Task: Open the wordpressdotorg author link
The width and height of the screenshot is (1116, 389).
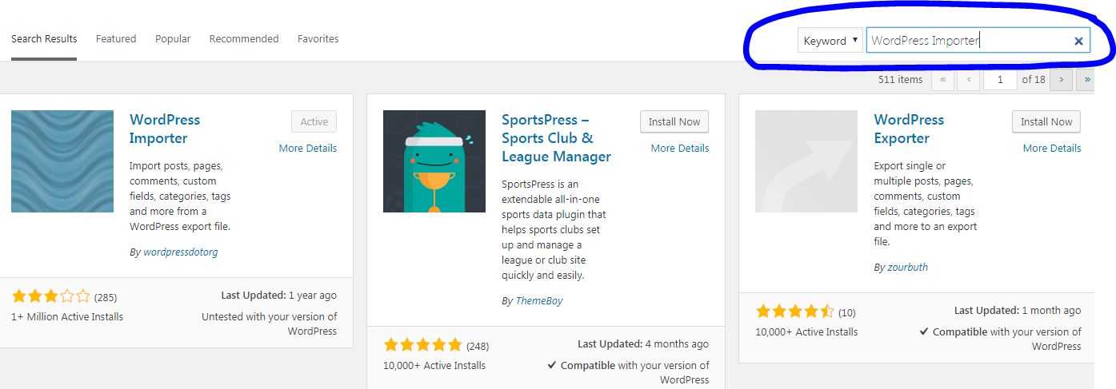Action: (181, 252)
